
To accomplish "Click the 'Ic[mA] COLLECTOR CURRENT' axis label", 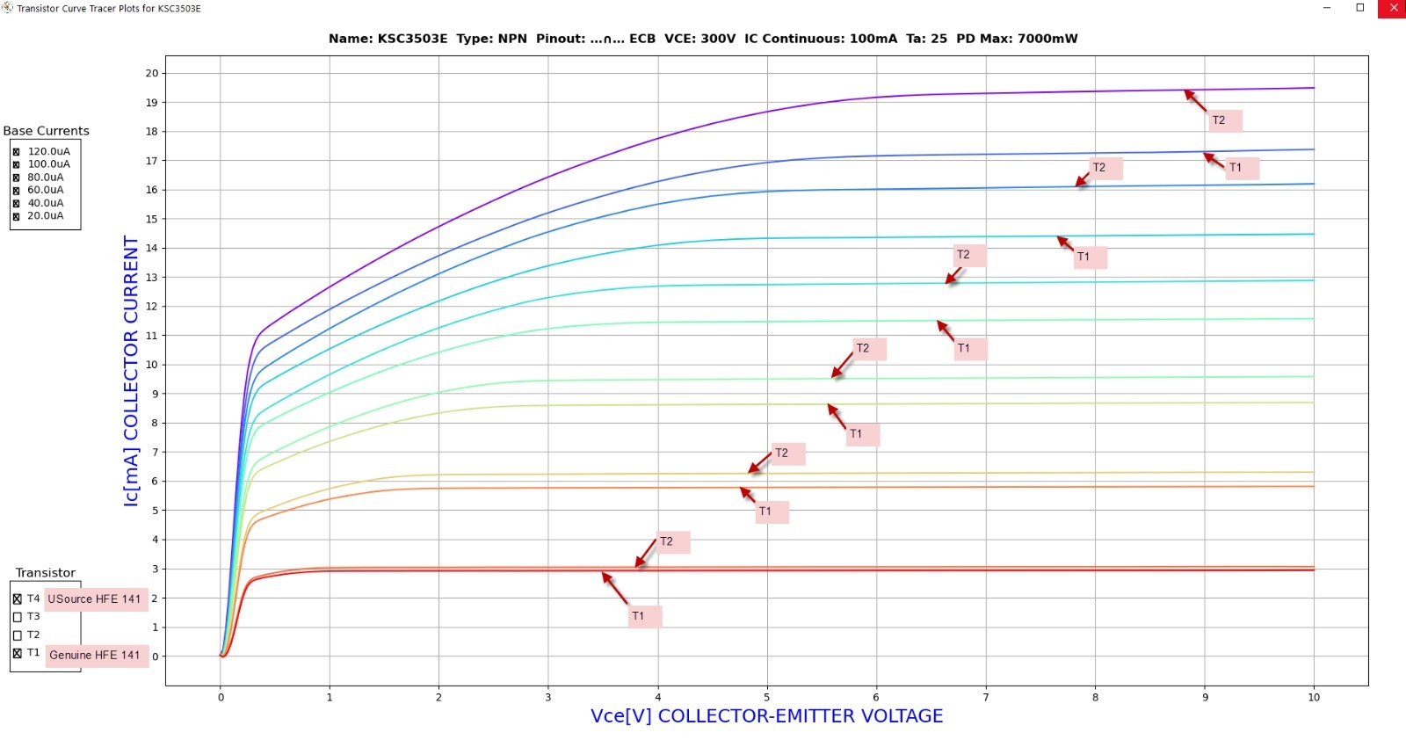I will pos(131,371).
